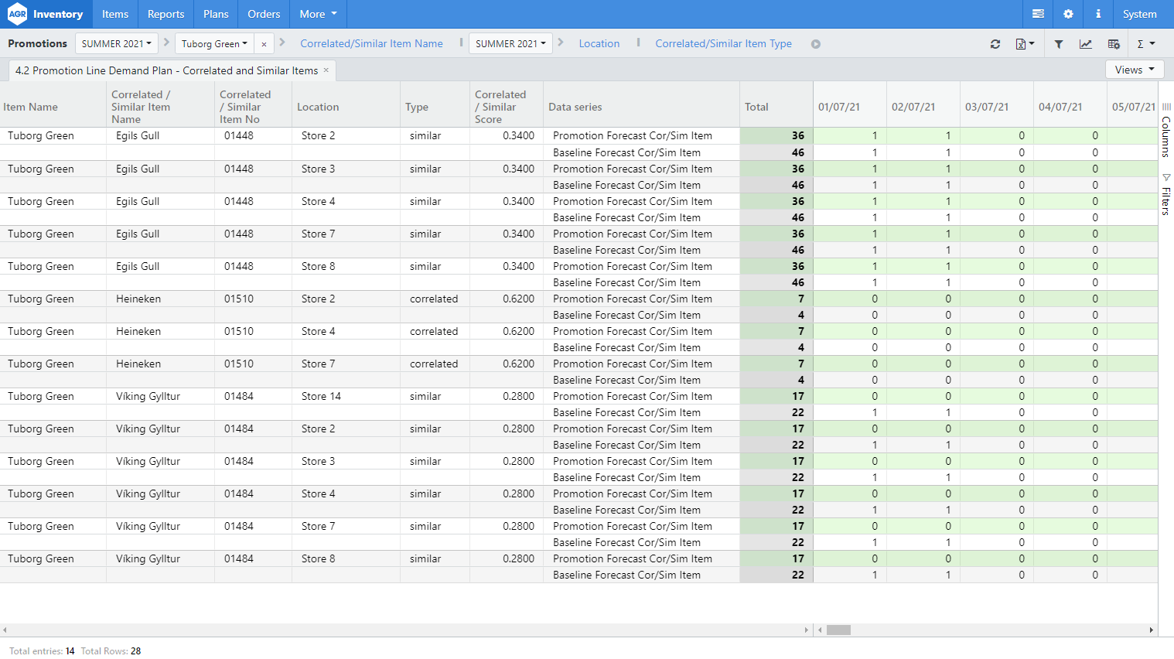Switch to the Reports menu
The width and height of the screenshot is (1174, 659).
(166, 14)
